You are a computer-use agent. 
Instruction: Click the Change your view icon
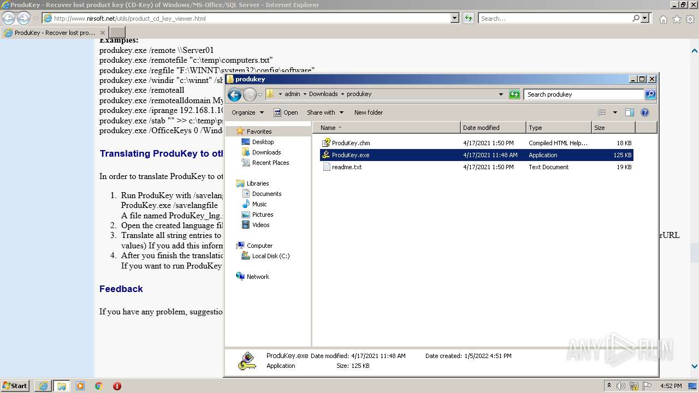point(602,112)
